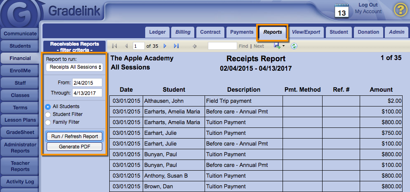Screen dimensions: 410x192
Task: Choose the Student Filter option
Action: coord(48,114)
